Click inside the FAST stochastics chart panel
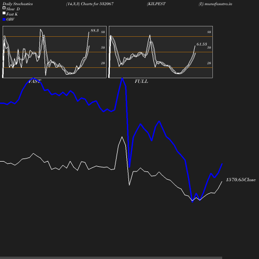This screenshot has width=259, height=259. 54,52
